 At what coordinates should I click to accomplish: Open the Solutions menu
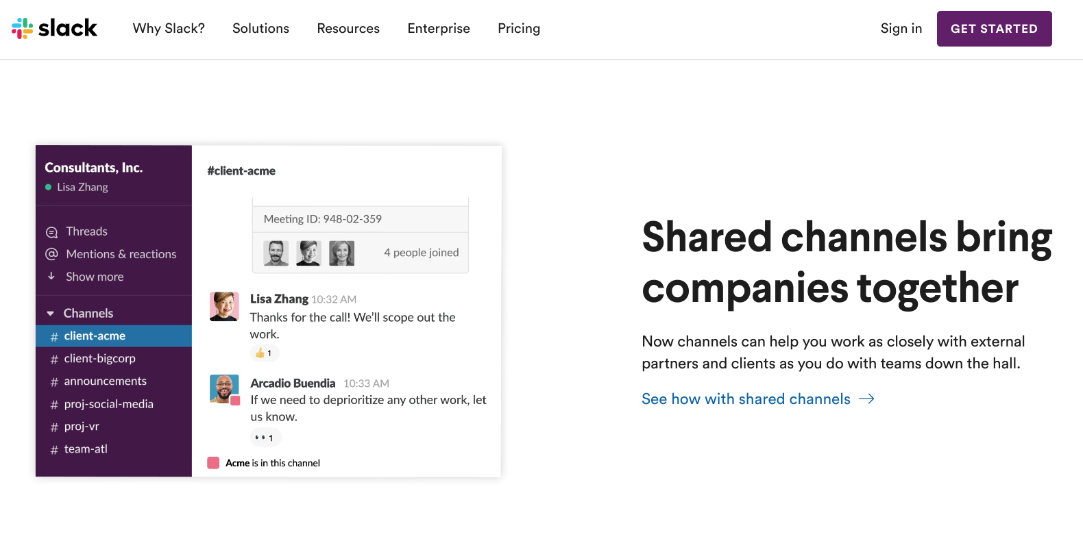(x=260, y=28)
